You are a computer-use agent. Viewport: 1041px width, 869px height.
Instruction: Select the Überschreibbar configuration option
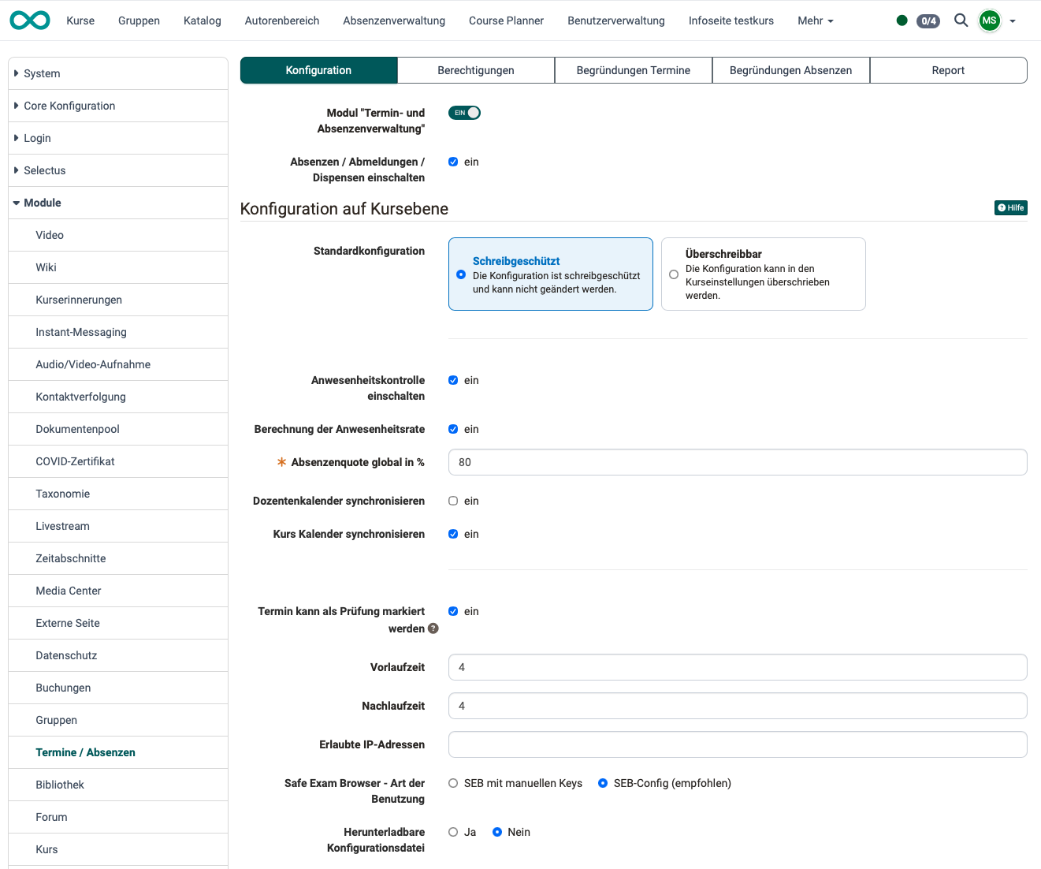point(764,274)
